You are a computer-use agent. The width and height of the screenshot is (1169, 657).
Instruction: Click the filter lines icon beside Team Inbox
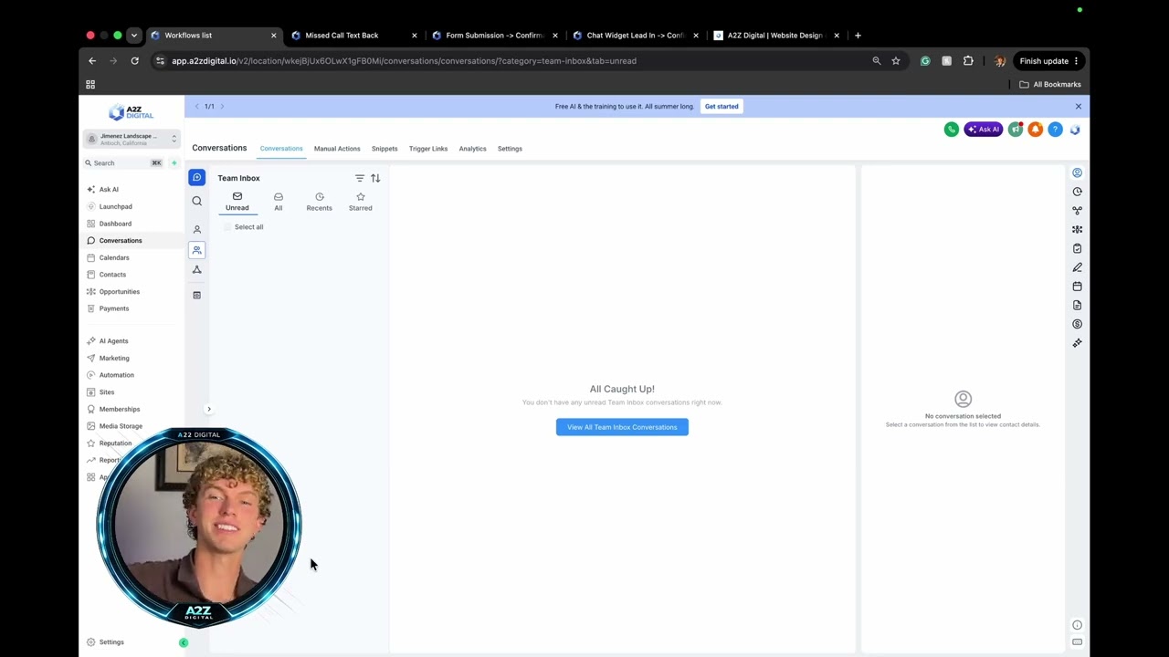(x=360, y=178)
